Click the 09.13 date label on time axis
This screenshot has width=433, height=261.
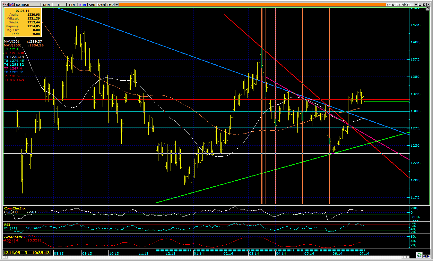point(87,253)
